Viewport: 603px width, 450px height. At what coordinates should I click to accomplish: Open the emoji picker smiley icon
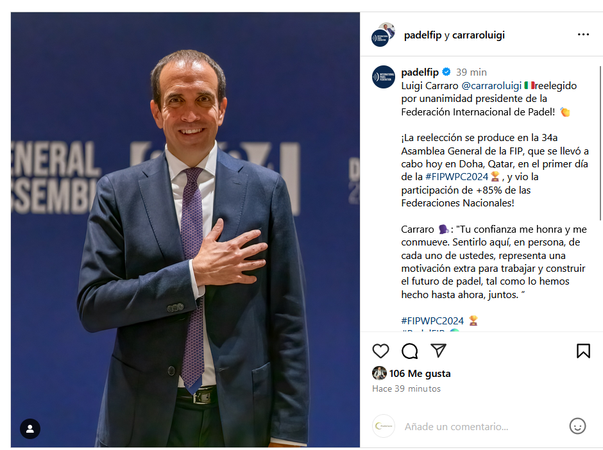[x=577, y=426]
